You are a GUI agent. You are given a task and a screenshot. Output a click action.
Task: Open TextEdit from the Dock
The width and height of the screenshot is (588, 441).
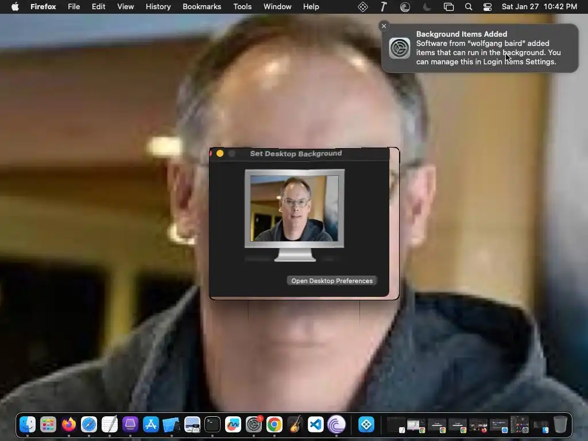[110, 424]
